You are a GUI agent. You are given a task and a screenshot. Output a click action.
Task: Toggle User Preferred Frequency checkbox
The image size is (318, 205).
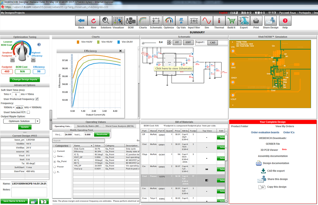pyautogui.click(x=37, y=99)
